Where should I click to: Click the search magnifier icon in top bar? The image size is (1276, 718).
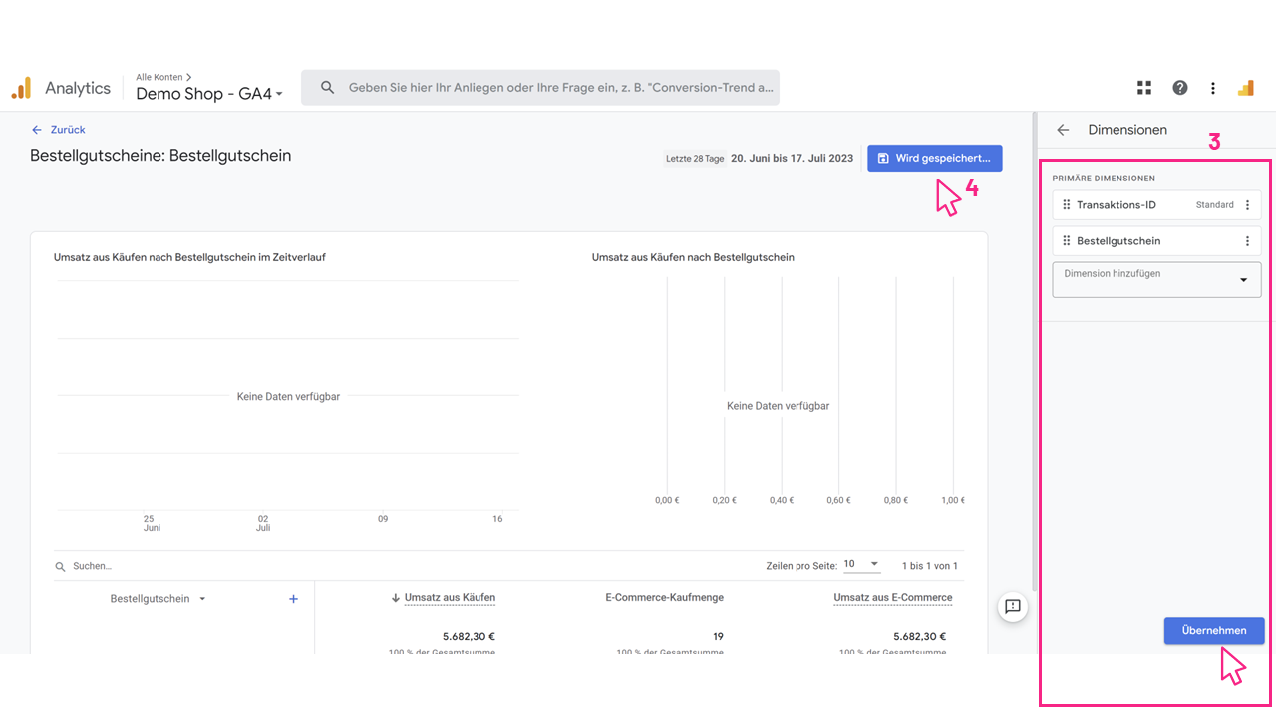click(327, 88)
